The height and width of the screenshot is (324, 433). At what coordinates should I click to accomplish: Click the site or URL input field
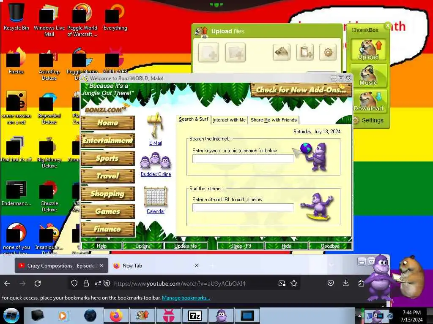(x=243, y=208)
